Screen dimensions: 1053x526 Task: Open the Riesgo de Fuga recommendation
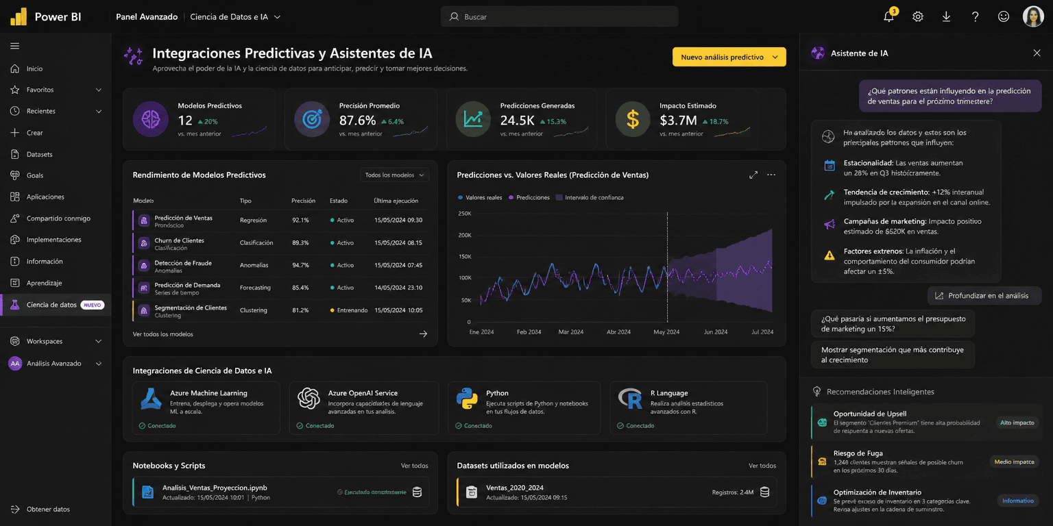click(925, 462)
